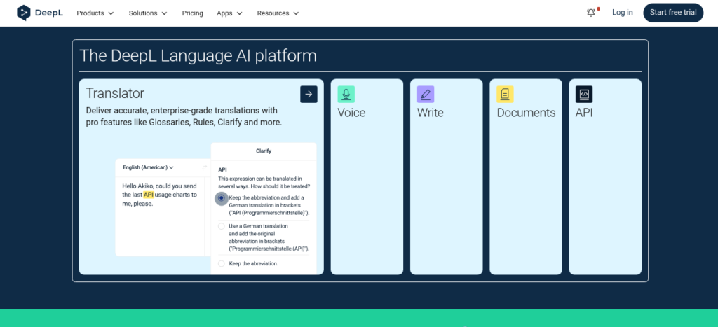Expand the Resources menu

pyautogui.click(x=278, y=13)
